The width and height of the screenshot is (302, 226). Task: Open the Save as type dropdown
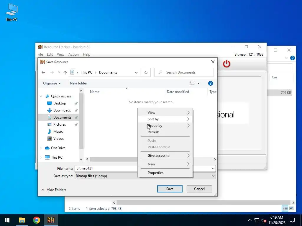pos(145,176)
